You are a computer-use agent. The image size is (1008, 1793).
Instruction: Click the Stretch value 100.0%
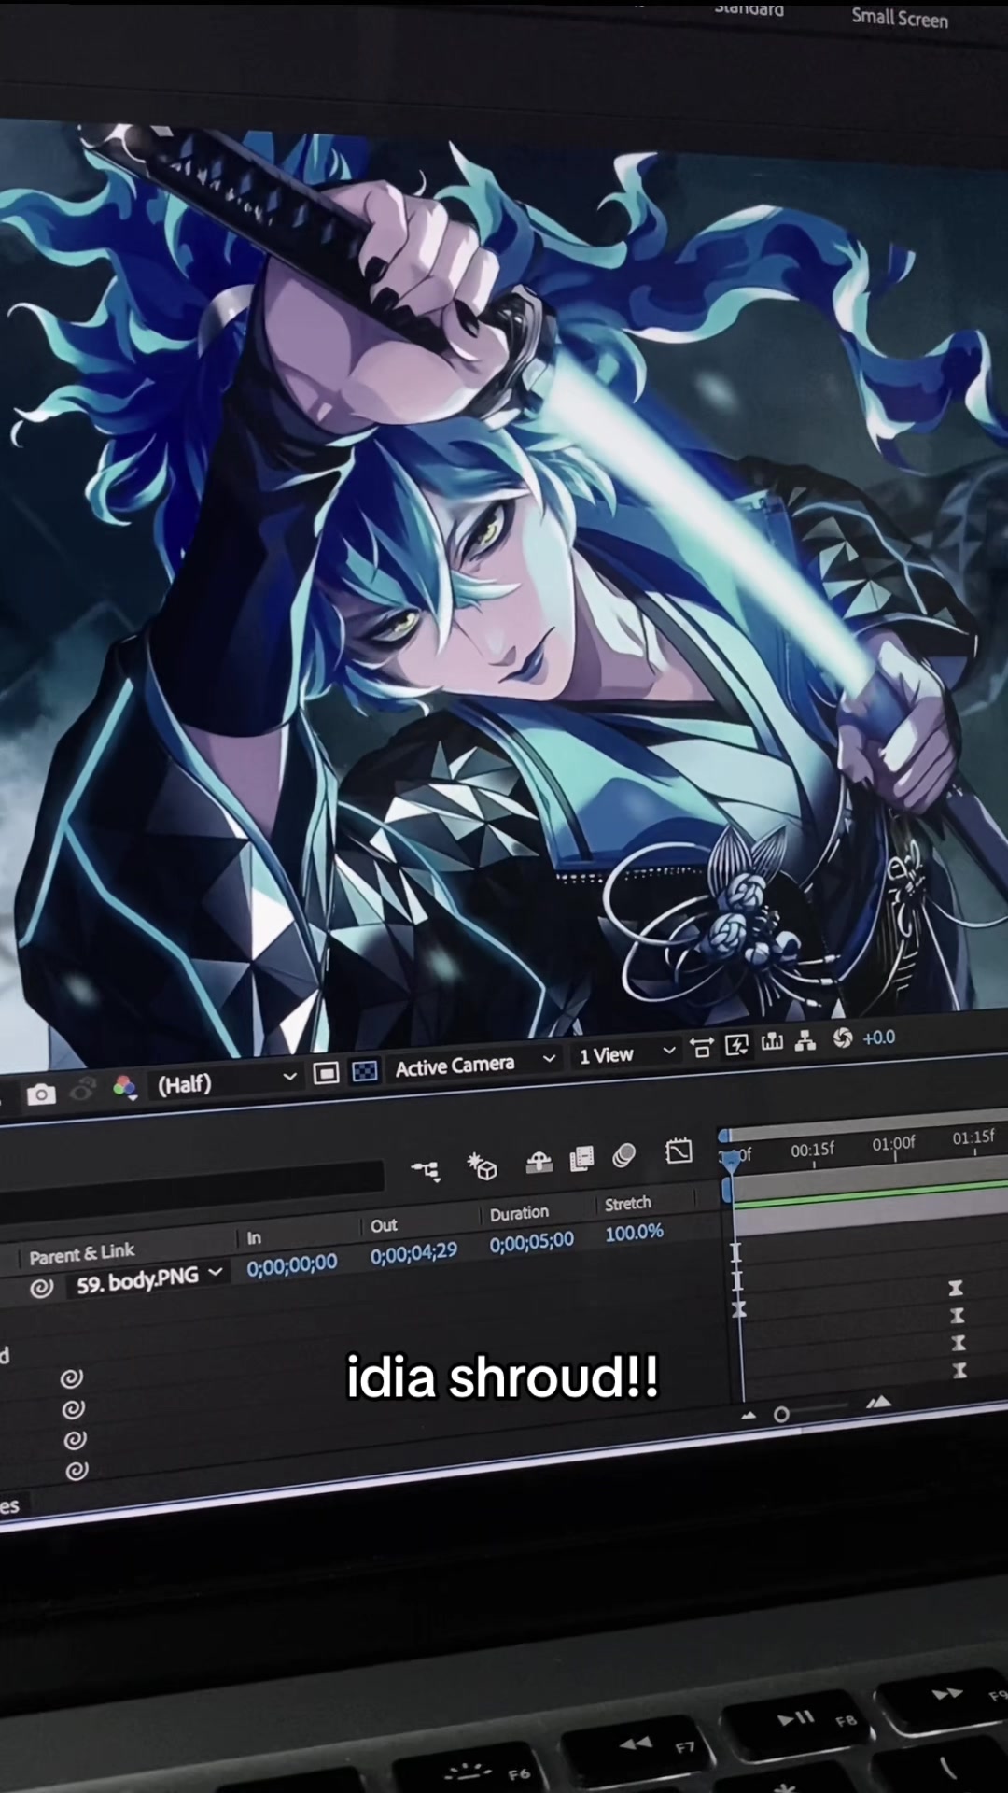pos(634,1233)
